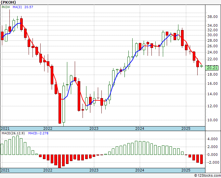This screenshot has height=178, width=221.
Task: Click the 12.00 price axis label
Action: click(x=213, y=106)
